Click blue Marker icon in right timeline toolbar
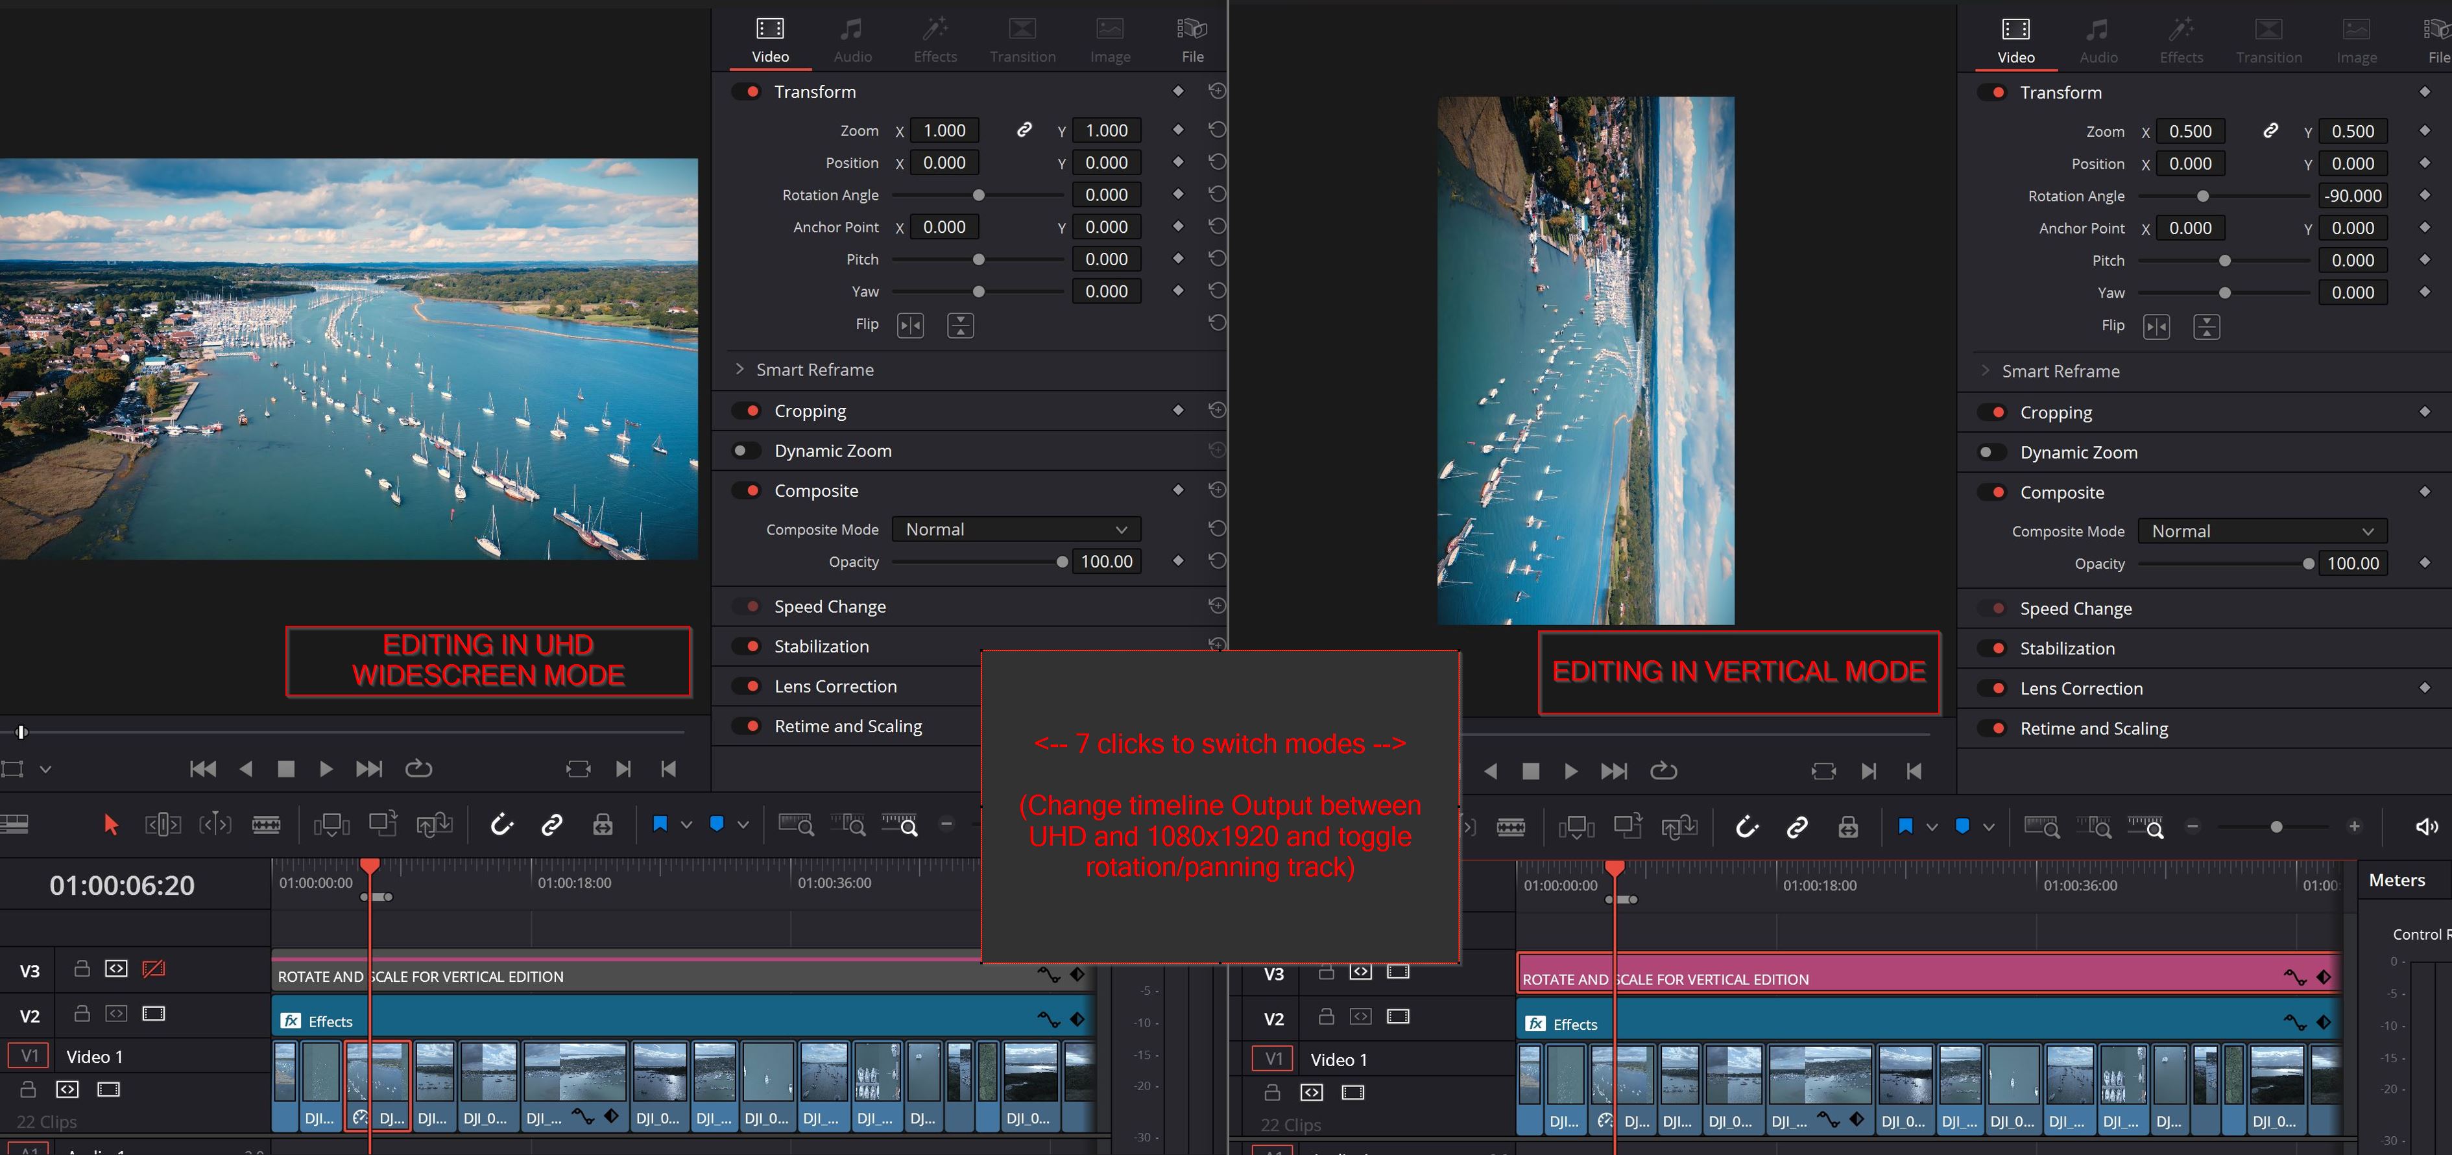Viewport: 2452px width, 1155px height. [1962, 826]
